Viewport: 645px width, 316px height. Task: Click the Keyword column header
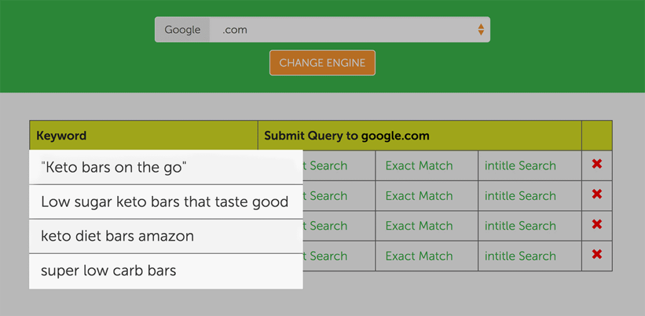point(62,136)
